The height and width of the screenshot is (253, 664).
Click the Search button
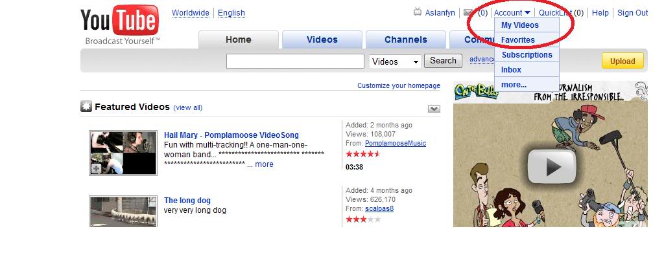click(443, 60)
